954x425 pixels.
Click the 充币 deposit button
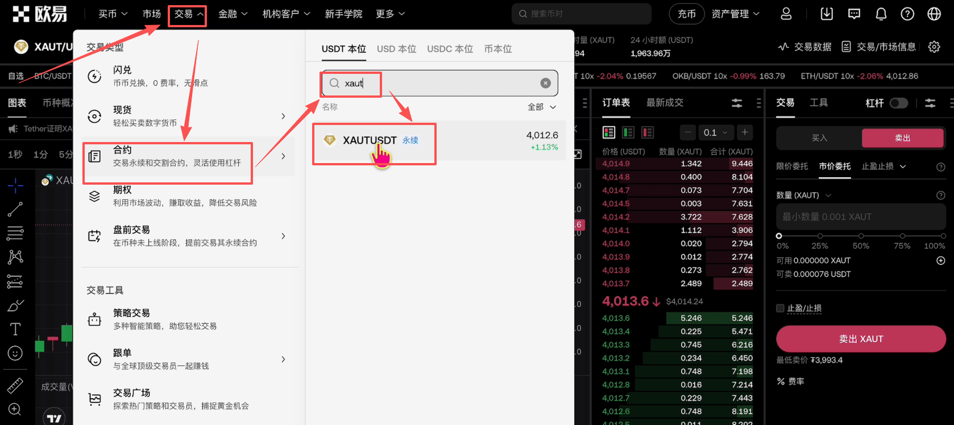(686, 14)
